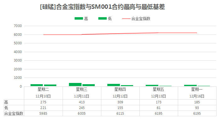Click the 12月13日 date label
The image size is (220, 120).
coord(159,96)
